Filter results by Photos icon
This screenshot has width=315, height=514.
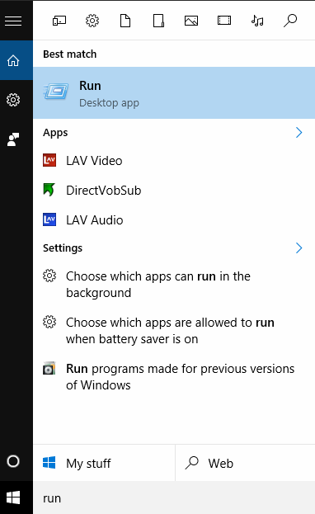[x=191, y=21]
